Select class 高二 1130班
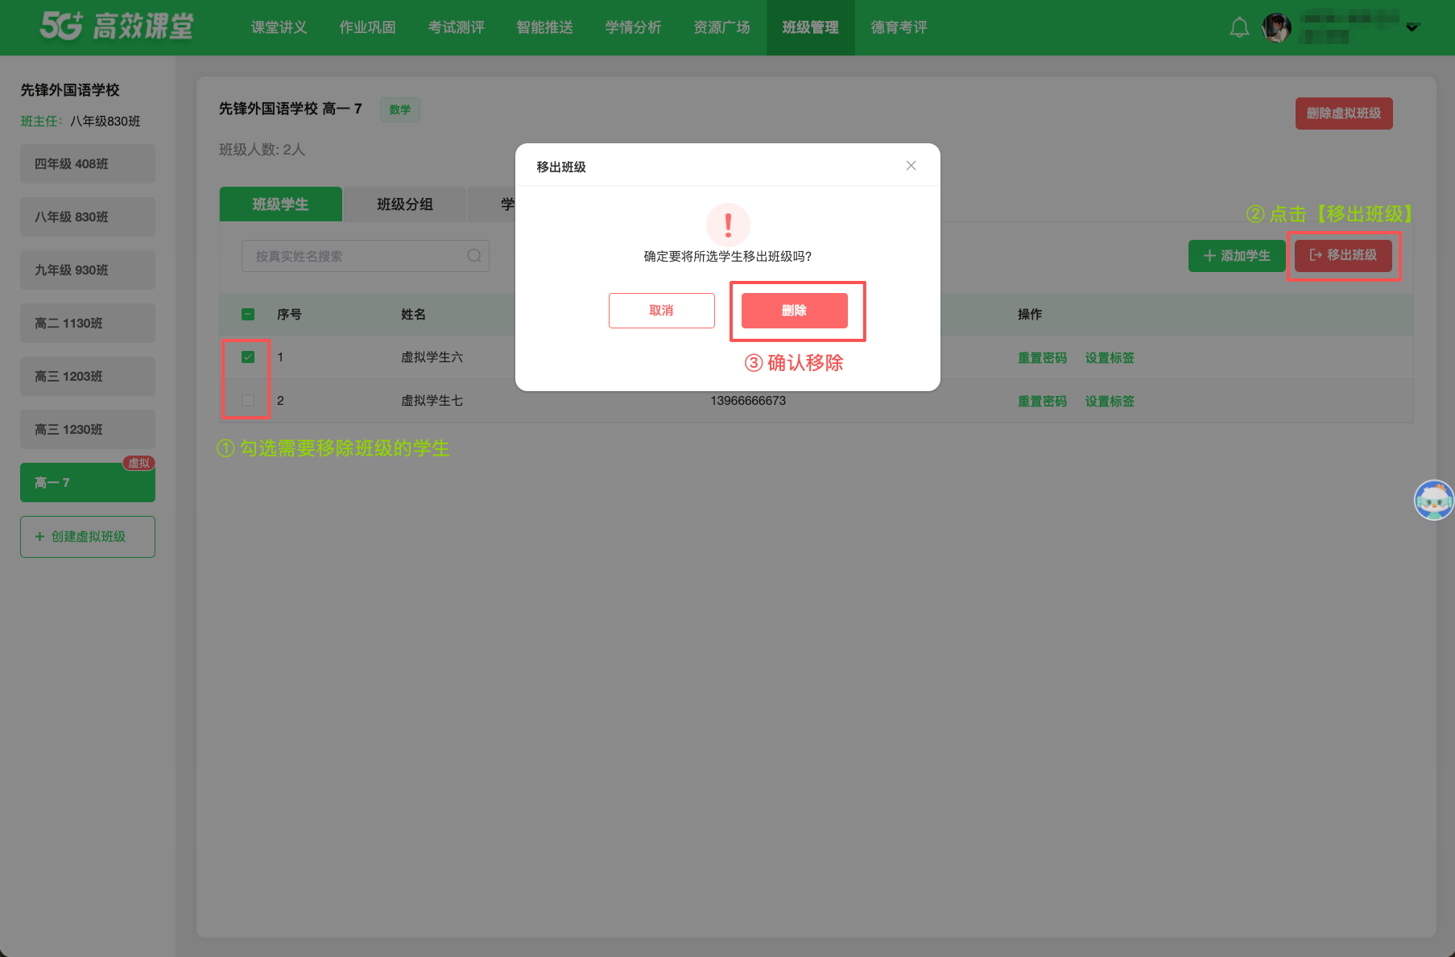This screenshot has height=957, width=1455. point(88,324)
